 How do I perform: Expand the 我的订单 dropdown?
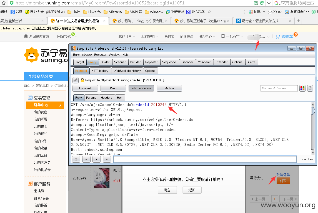click(134, 37)
